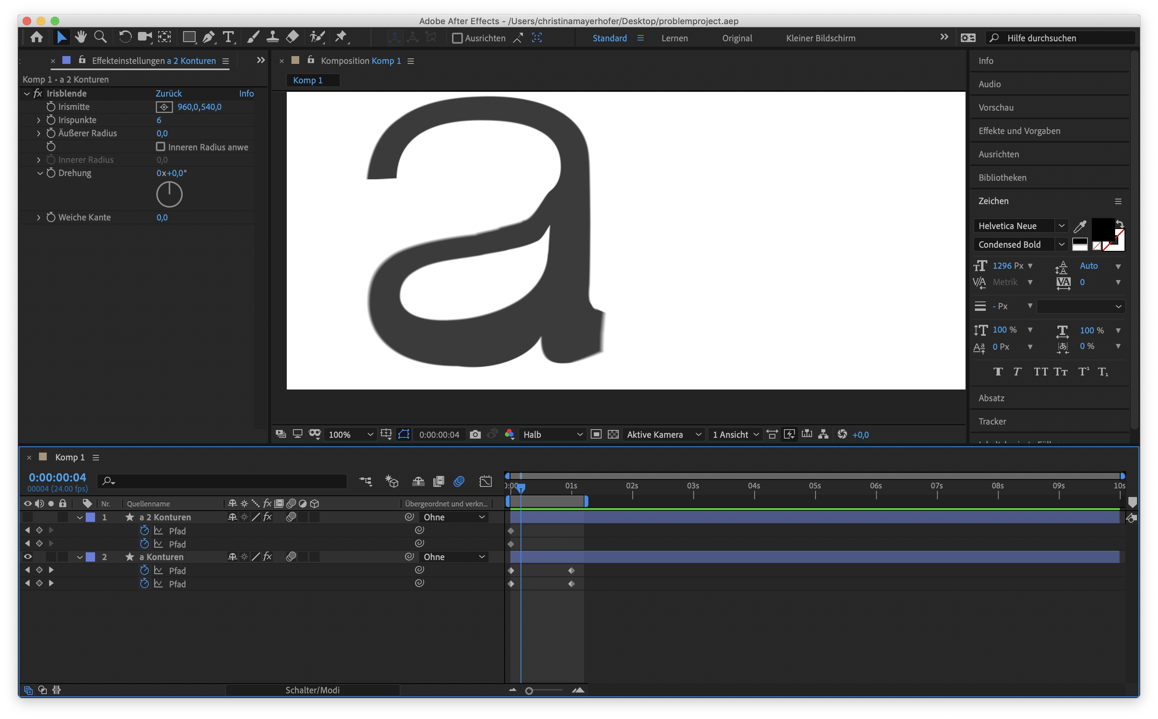Open the Helvetica Neue font dropdown
The image size is (1158, 719).
(x=1062, y=226)
